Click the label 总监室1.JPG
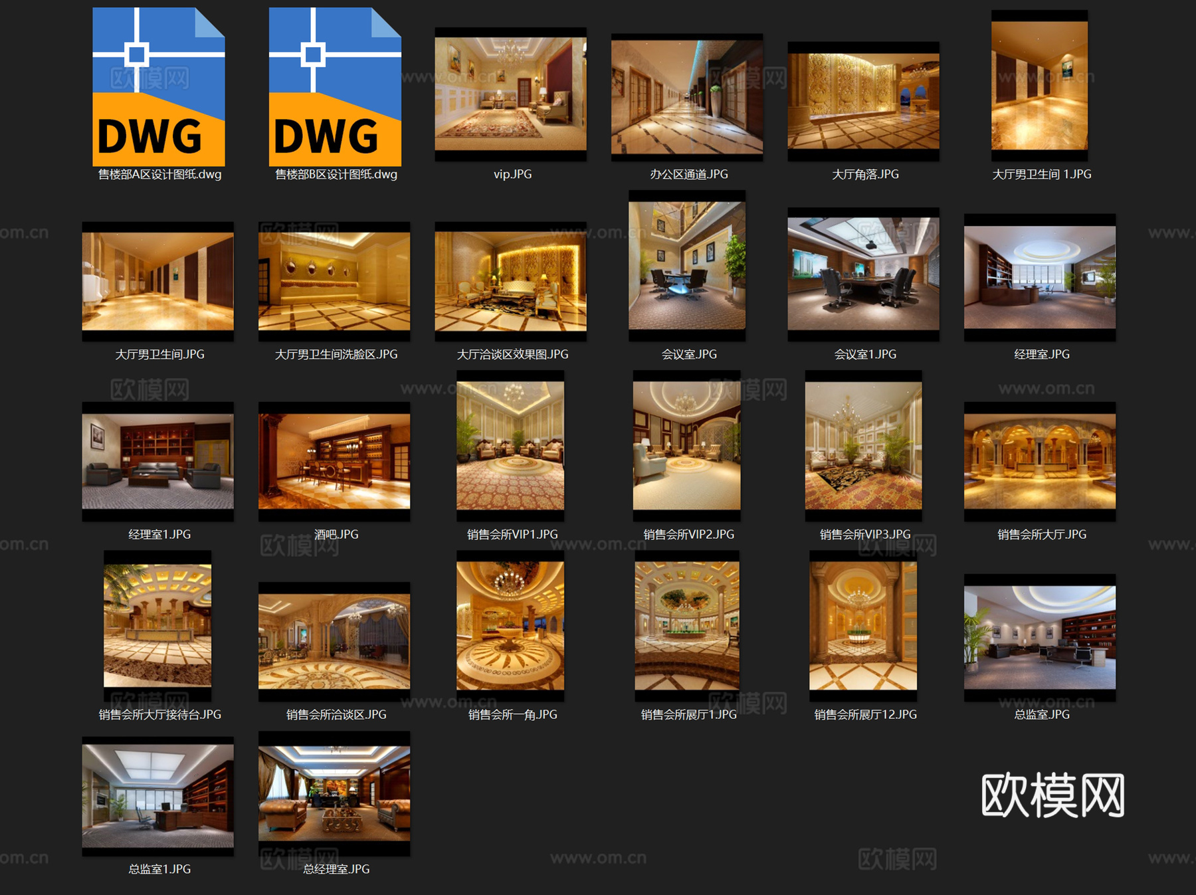 coord(160,869)
